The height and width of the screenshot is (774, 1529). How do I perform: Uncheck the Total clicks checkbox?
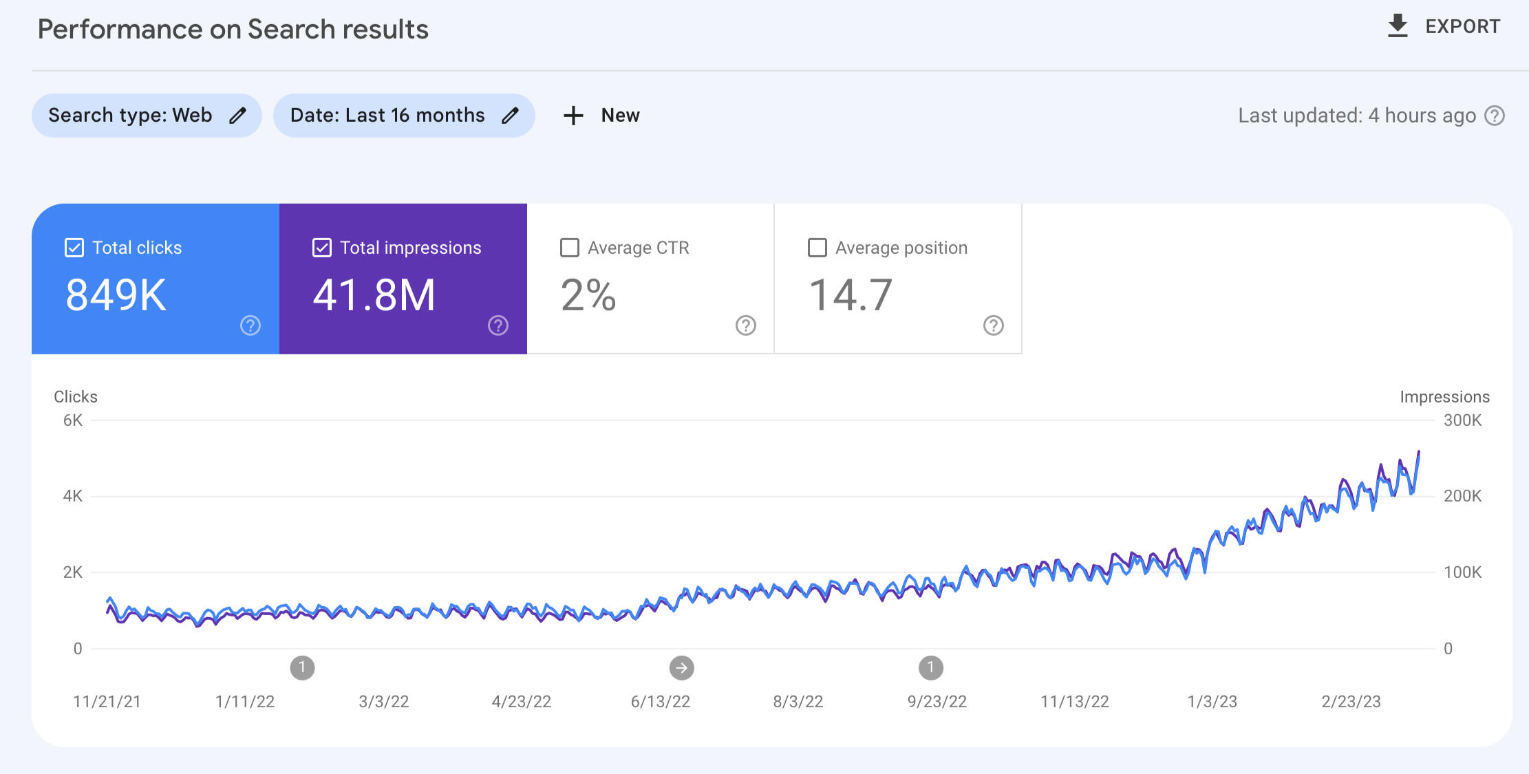[74, 248]
